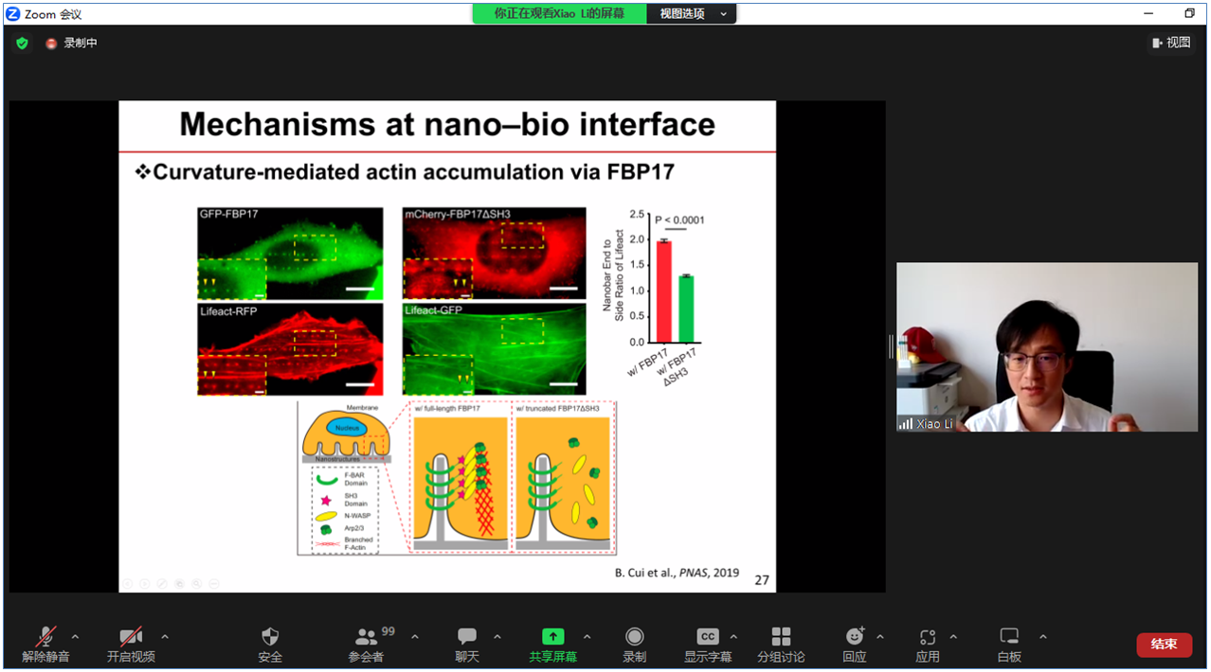Viewport: 1211px width, 672px height.
Task: Click the panel divider handle beside video
Action: 891,347
